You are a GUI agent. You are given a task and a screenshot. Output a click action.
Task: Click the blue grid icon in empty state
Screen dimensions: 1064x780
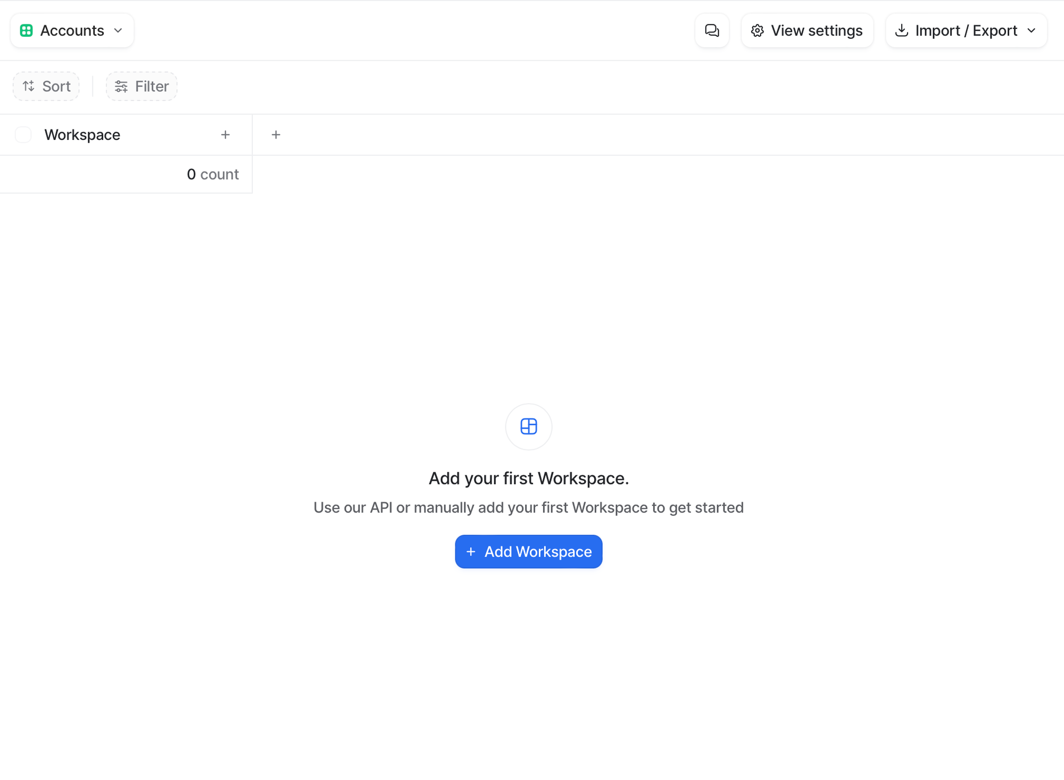[x=528, y=426]
